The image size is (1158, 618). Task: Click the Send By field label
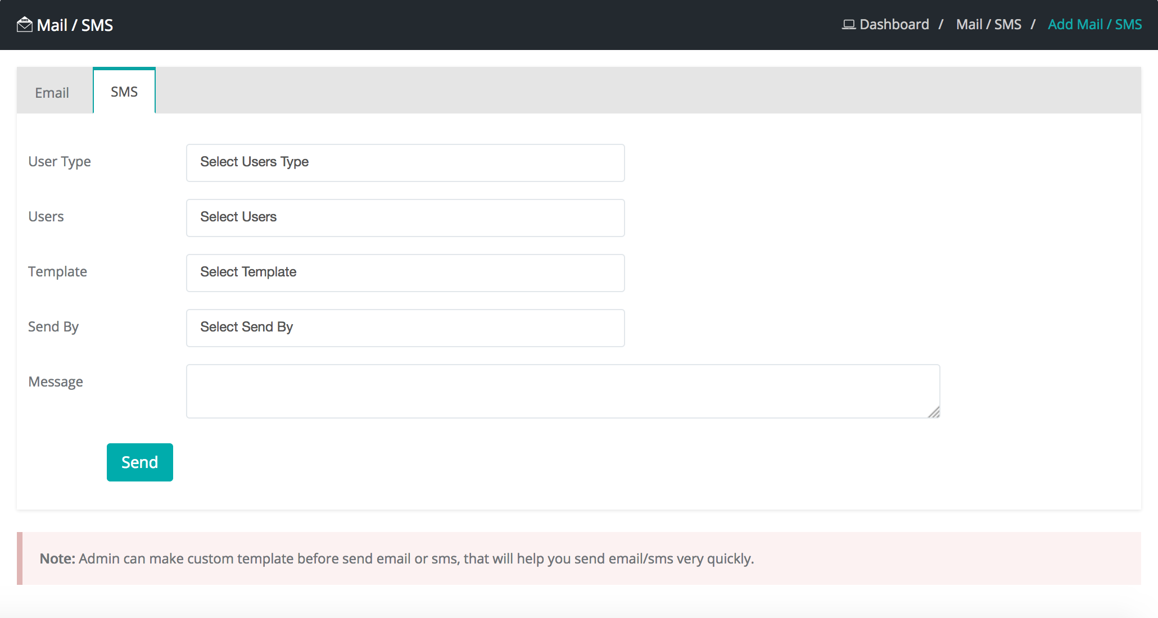pyautogui.click(x=53, y=327)
